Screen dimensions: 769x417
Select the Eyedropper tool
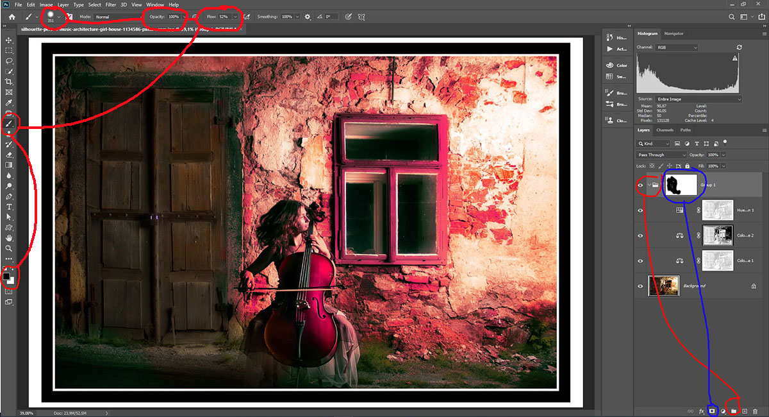9,103
